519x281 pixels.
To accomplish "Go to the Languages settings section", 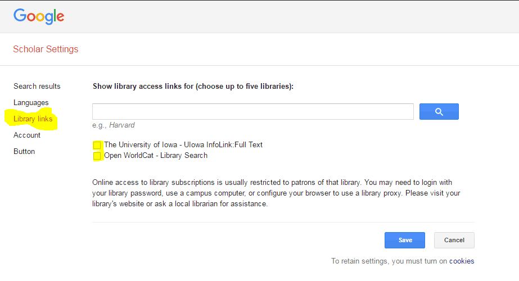I will (31, 102).
